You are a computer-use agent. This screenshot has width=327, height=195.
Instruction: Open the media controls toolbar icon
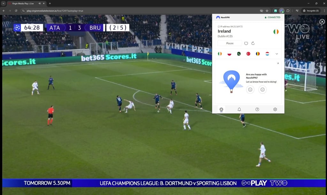pyautogui.click(x=297, y=11)
